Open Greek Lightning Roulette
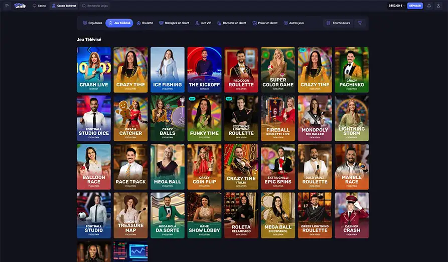448x262 pixels. pyautogui.click(x=315, y=215)
